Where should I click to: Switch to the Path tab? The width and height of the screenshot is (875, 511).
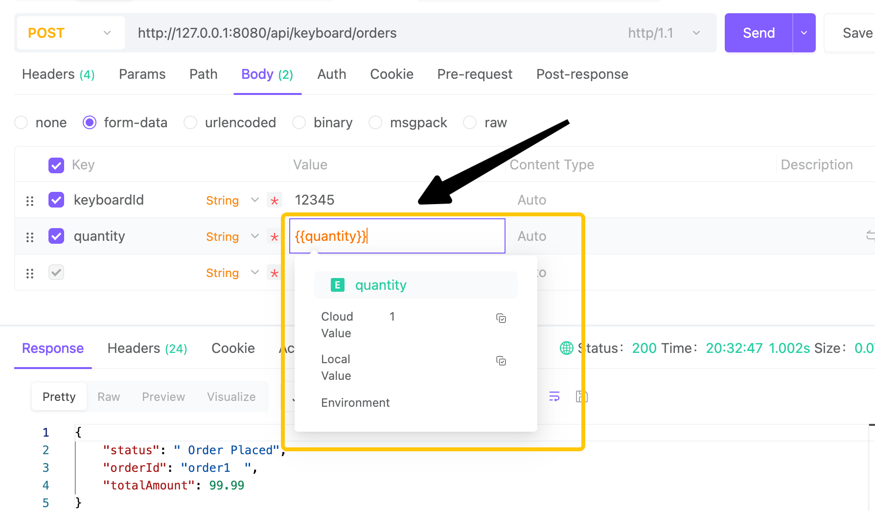point(204,74)
